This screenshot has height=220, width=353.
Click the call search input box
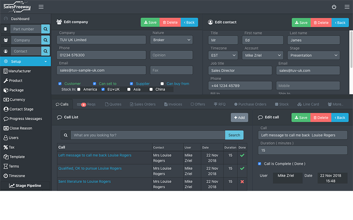(148, 135)
